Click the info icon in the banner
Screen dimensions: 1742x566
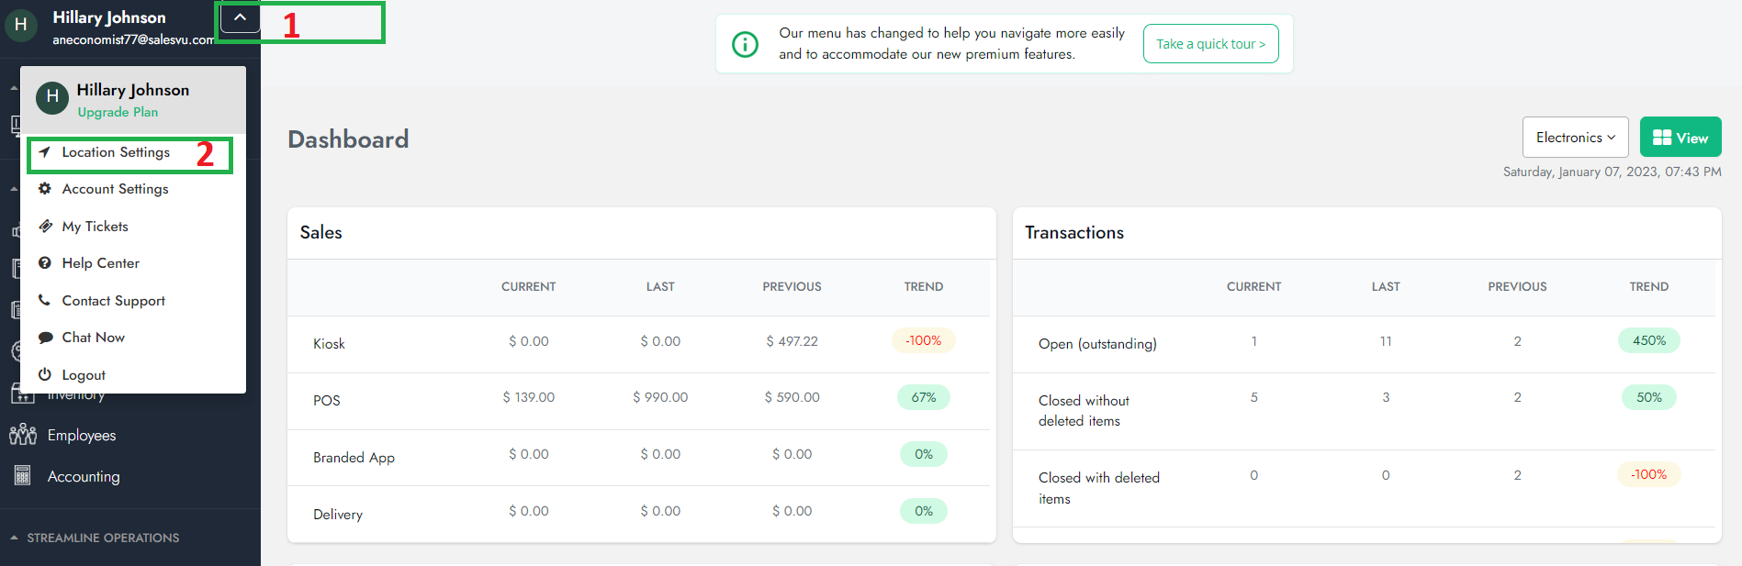tap(745, 44)
